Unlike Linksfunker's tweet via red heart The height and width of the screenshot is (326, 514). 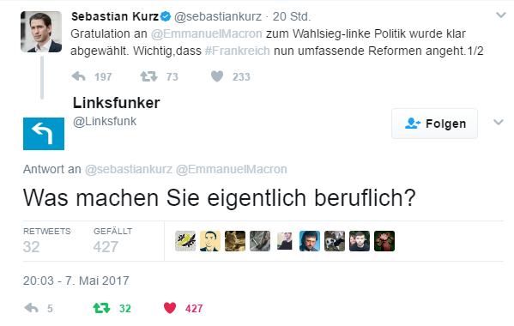pos(170,308)
